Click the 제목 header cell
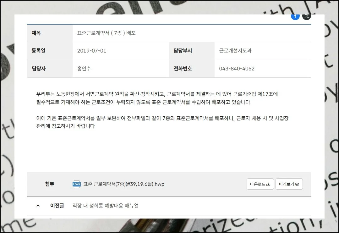This screenshot has height=233, width=339. [x=36, y=33]
